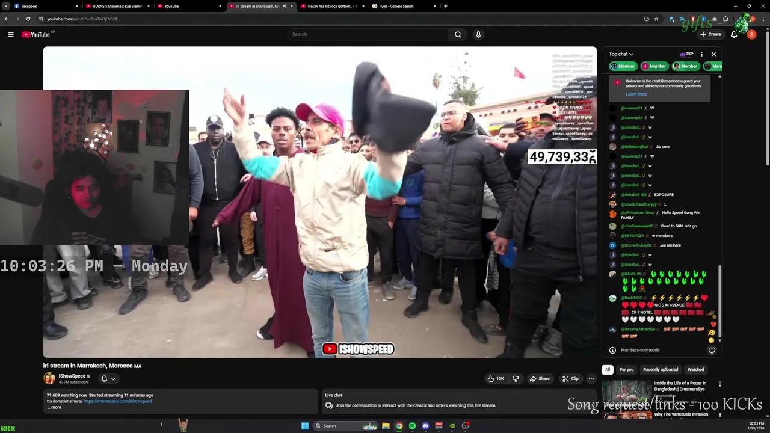Image resolution: width=770 pixels, height=433 pixels.
Task: Switch to the BURNS x Maluma x Rae Sremmurd tab
Action: pyautogui.click(x=117, y=6)
